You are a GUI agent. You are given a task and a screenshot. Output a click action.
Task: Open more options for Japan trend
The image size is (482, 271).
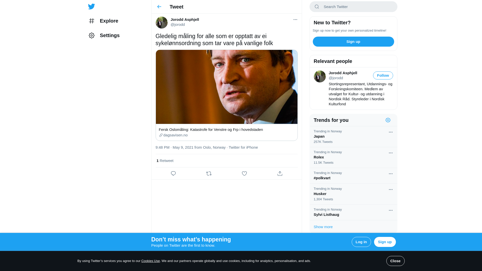pyautogui.click(x=391, y=132)
